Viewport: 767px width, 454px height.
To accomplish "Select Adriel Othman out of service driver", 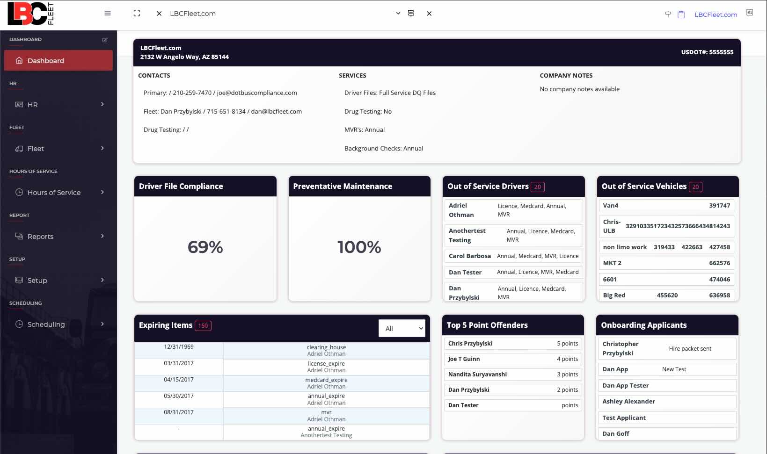I will click(513, 210).
